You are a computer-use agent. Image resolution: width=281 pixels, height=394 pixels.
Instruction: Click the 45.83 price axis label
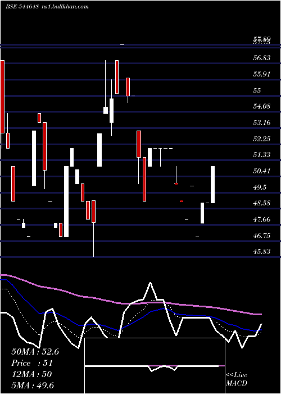tap(262, 252)
